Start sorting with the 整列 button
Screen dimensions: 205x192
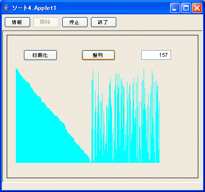[x=98, y=55]
